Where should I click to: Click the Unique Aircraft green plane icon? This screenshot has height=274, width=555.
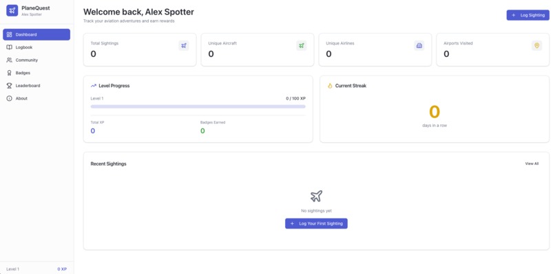(302, 45)
